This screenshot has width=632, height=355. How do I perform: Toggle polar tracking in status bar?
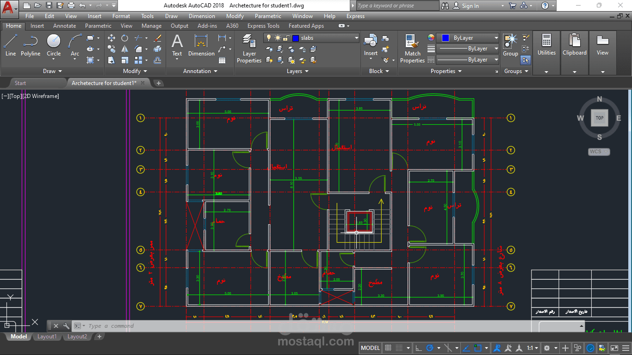(430, 348)
